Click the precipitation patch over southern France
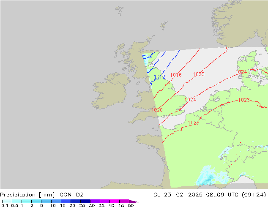The width and height of the screenshot is (268, 207). point(209,177)
